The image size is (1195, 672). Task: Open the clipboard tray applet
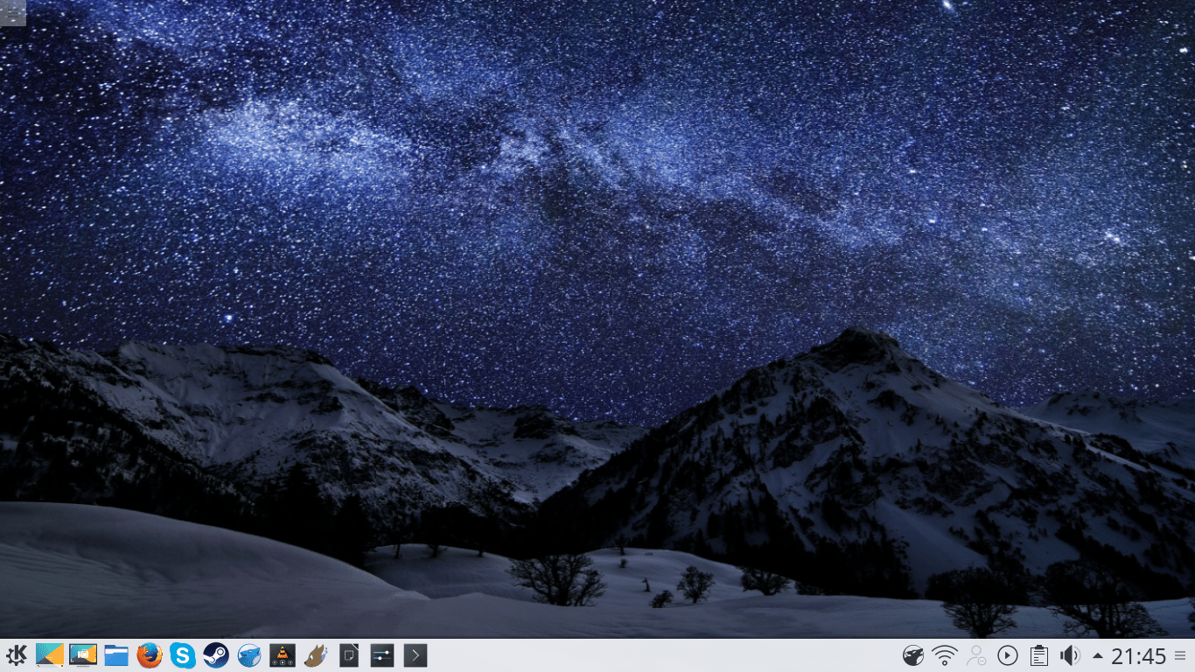tap(1039, 655)
